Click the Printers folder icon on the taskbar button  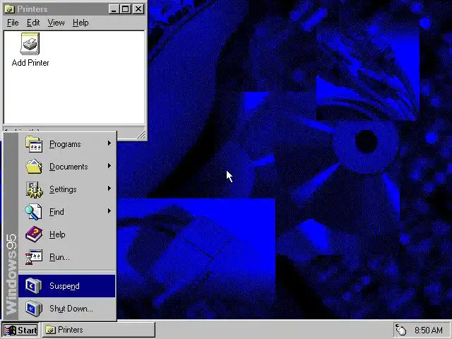click(51, 330)
